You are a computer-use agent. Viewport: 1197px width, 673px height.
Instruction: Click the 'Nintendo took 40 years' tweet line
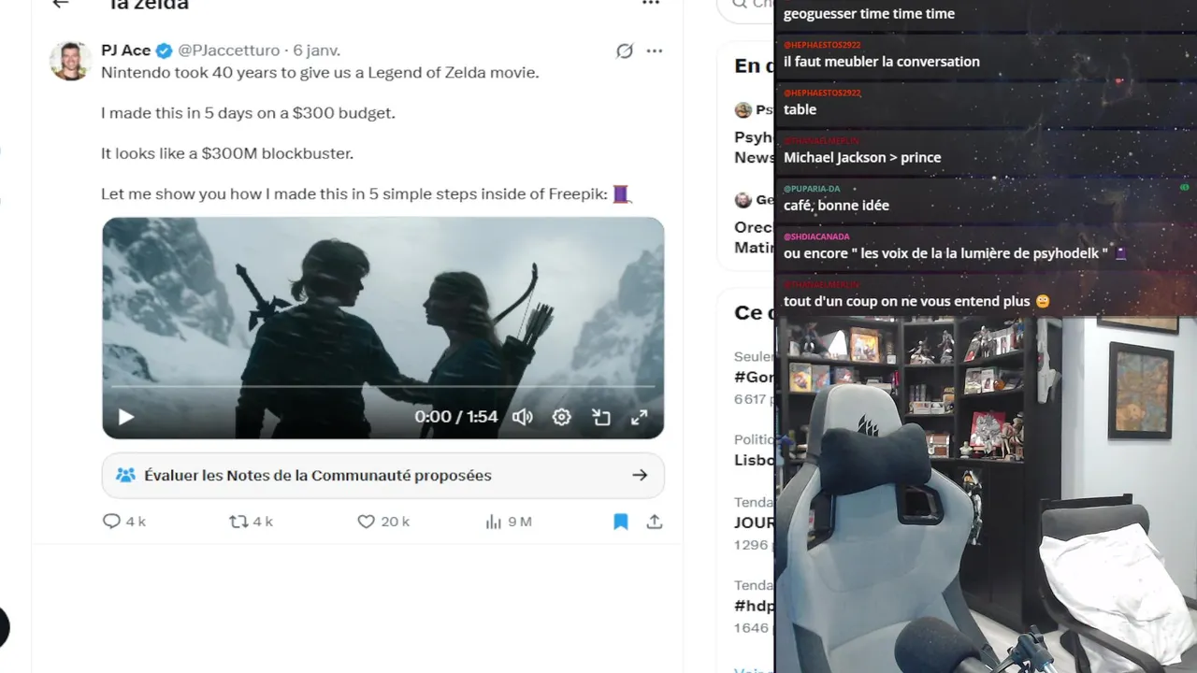click(320, 73)
